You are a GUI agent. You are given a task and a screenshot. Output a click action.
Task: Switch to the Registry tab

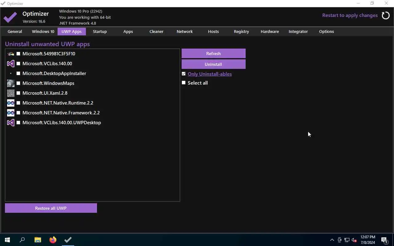pos(241,31)
